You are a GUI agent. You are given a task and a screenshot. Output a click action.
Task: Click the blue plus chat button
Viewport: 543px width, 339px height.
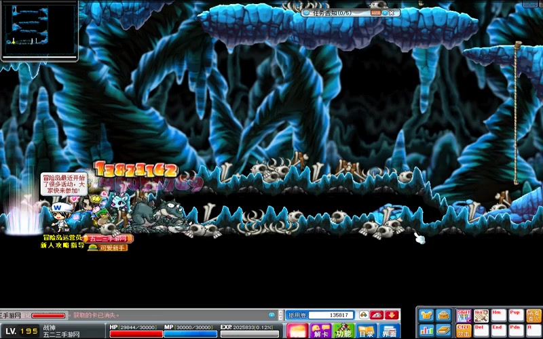tap(272, 315)
